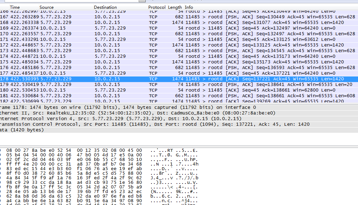Select packet with Seq=133125 in Info
Image resolution: width=358 pixels, height=205 pixels.
[x=177, y=45]
